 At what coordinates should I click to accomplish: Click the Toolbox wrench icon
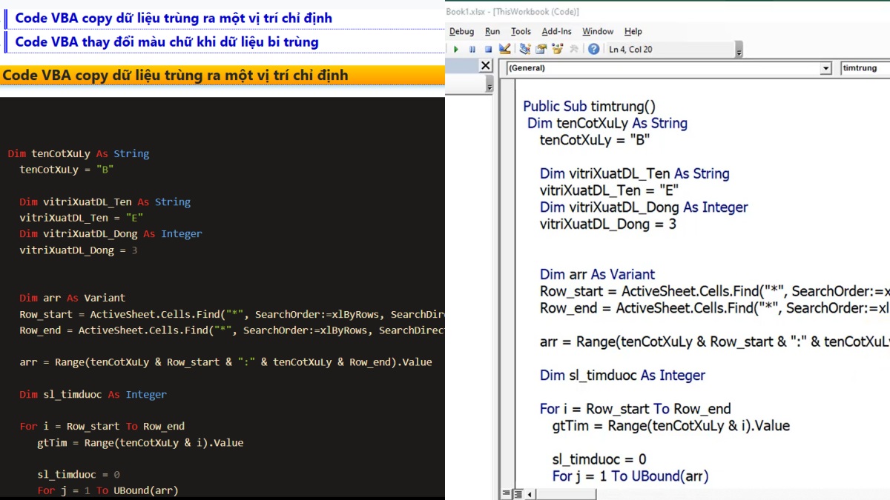coord(573,49)
